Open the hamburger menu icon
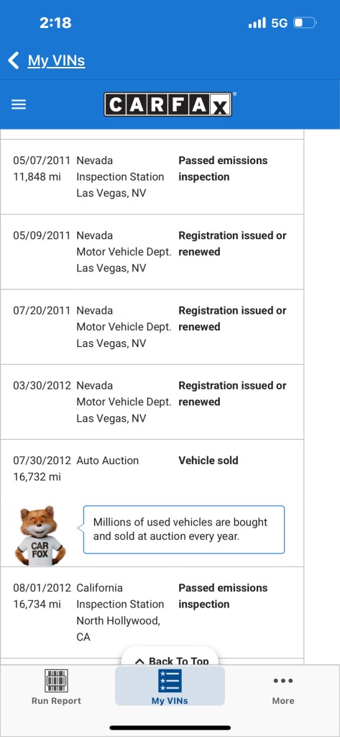Viewport: 340px width, 737px height. click(x=19, y=104)
